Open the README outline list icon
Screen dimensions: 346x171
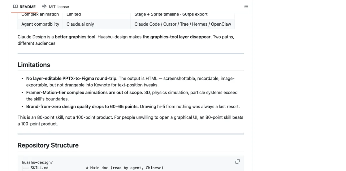(x=246, y=7)
